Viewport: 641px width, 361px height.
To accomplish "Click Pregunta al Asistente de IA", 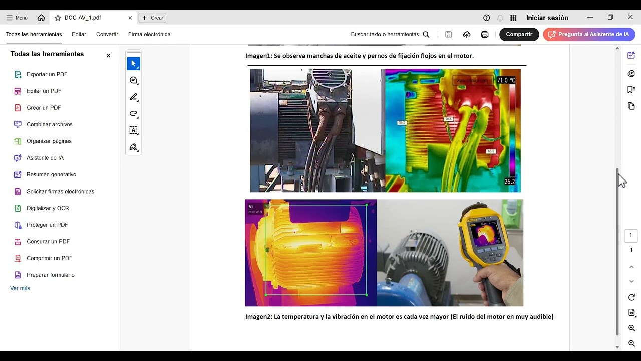I will point(589,34).
